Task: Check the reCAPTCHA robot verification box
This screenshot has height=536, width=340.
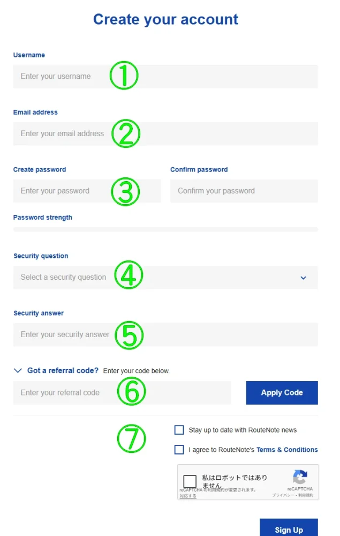Action: [190, 481]
